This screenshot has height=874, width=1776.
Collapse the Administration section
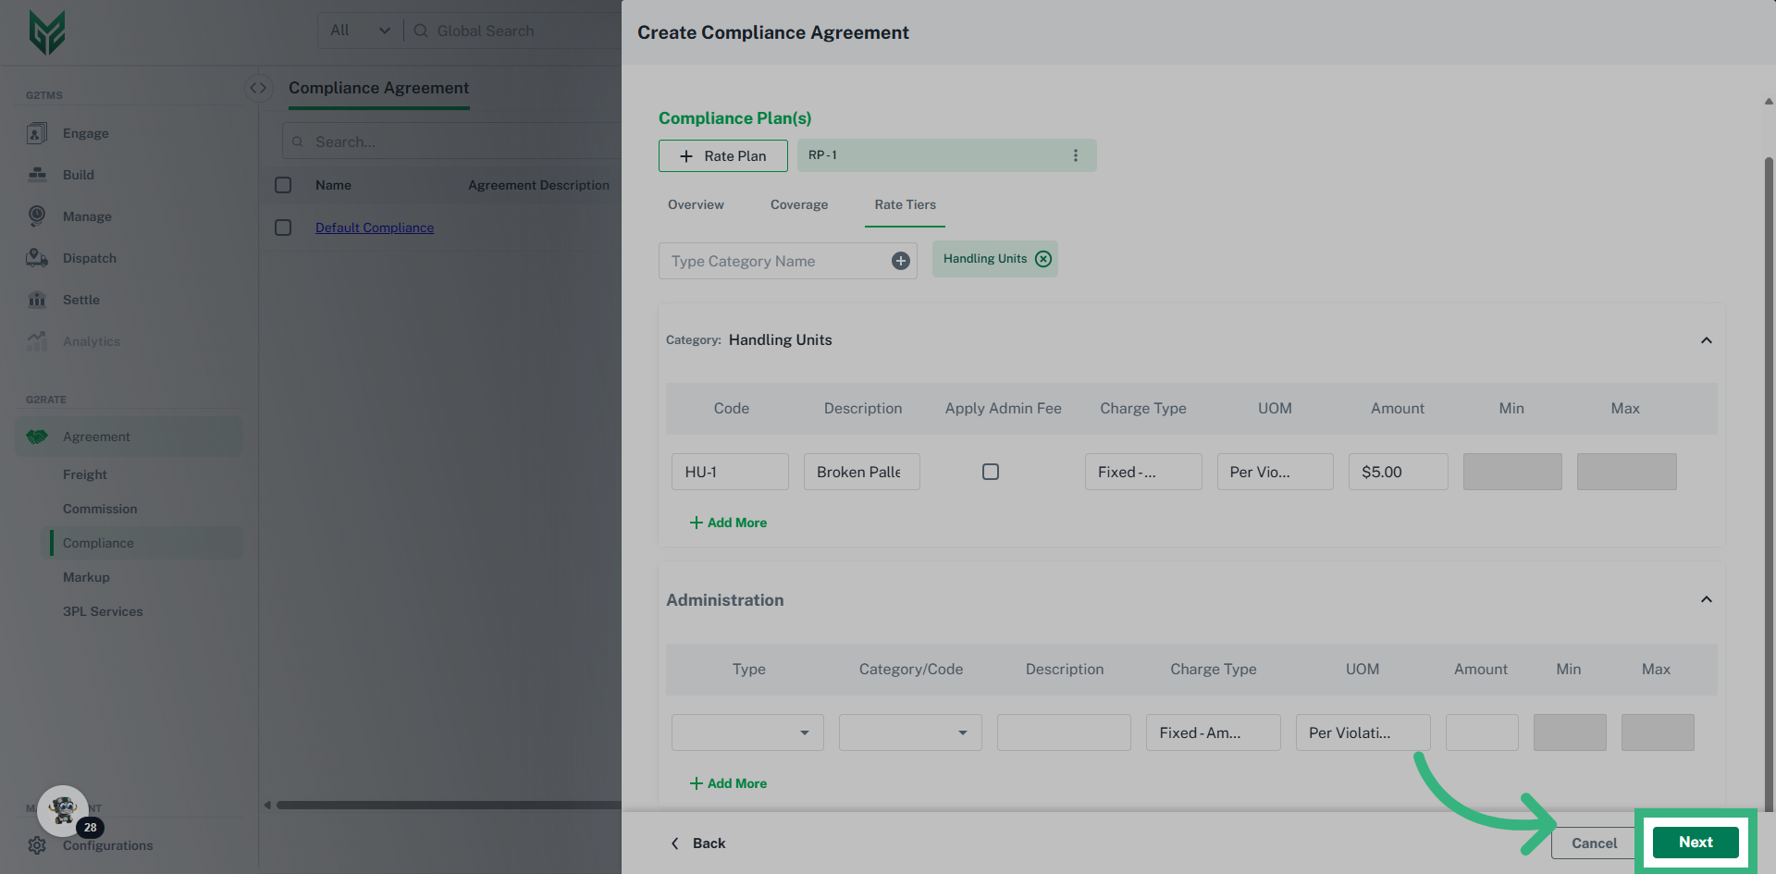click(1706, 599)
